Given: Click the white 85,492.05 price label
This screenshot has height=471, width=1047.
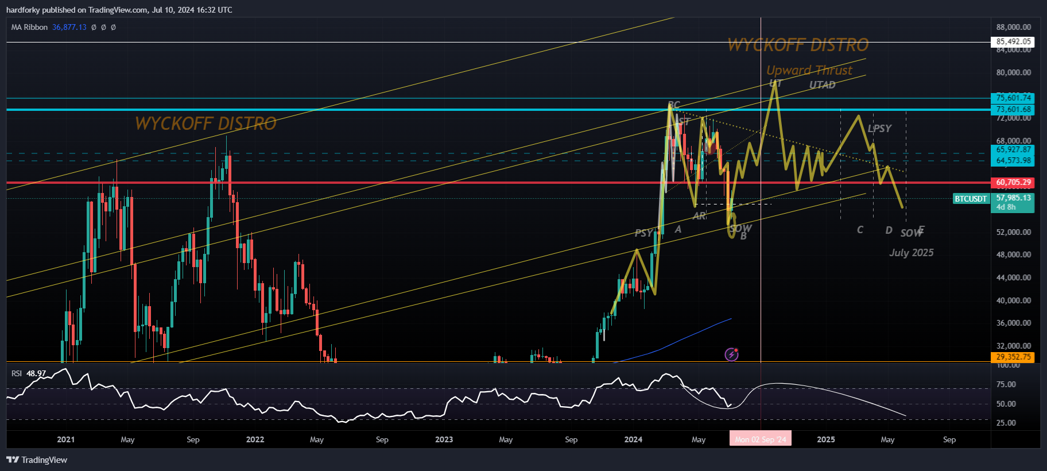Looking at the screenshot, I should pyautogui.click(x=1013, y=41).
